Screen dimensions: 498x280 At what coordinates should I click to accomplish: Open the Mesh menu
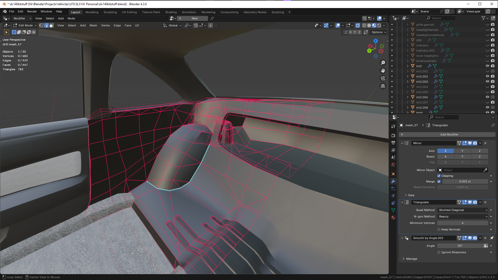pos(93,25)
